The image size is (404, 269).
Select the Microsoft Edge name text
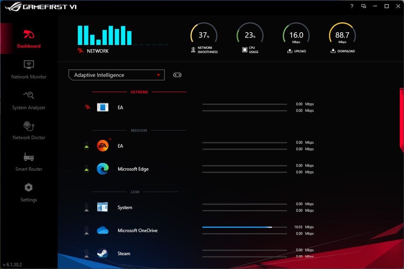133,169
